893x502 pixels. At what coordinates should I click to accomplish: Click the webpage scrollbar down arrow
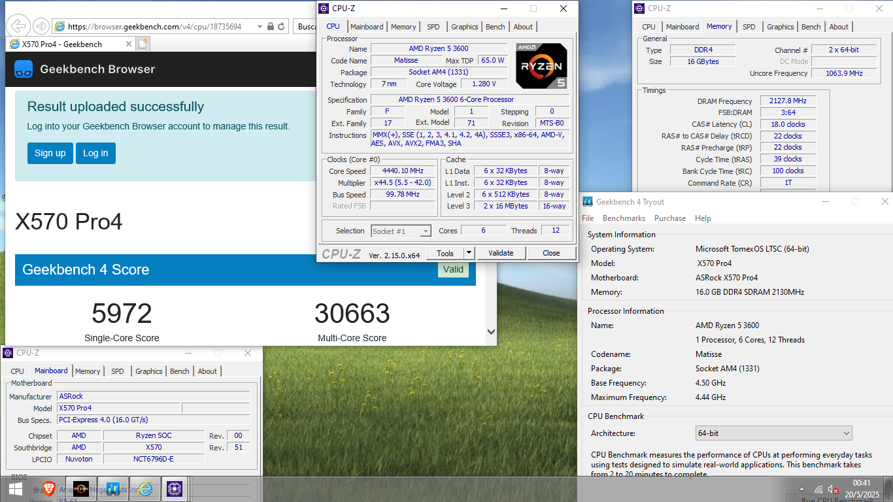click(x=492, y=332)
